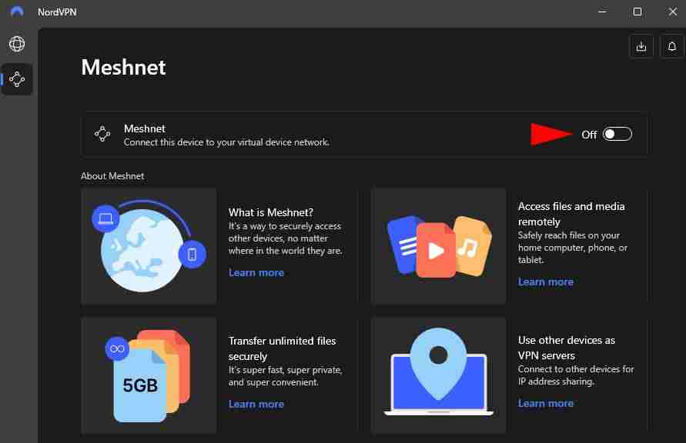686x443 pixels.
Task: Open Learn more under Access files and media remotely
Action: pyautogui.click(x=546, y=281)
